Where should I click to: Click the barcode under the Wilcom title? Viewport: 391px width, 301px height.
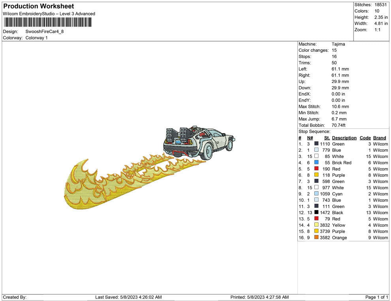tap(47, 22)
